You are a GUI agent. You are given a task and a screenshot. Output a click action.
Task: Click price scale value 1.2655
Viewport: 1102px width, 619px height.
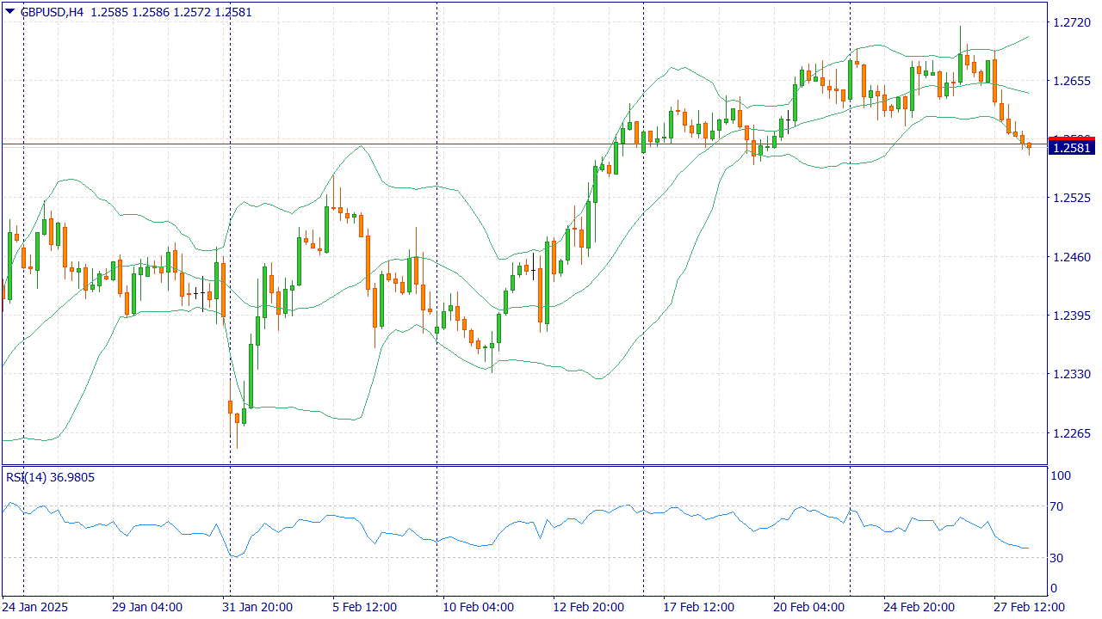1072,81
